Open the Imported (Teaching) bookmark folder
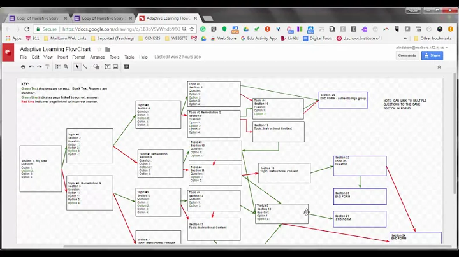The width and height of the screenshot is (459, 257). point(112,38)
